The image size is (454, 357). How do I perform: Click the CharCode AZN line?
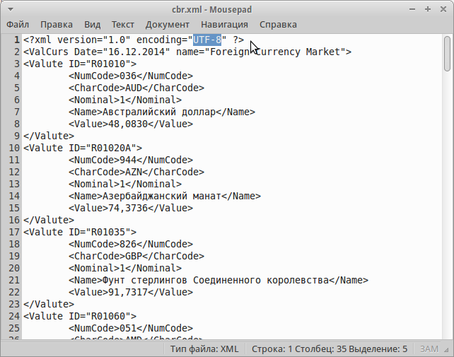136,172
